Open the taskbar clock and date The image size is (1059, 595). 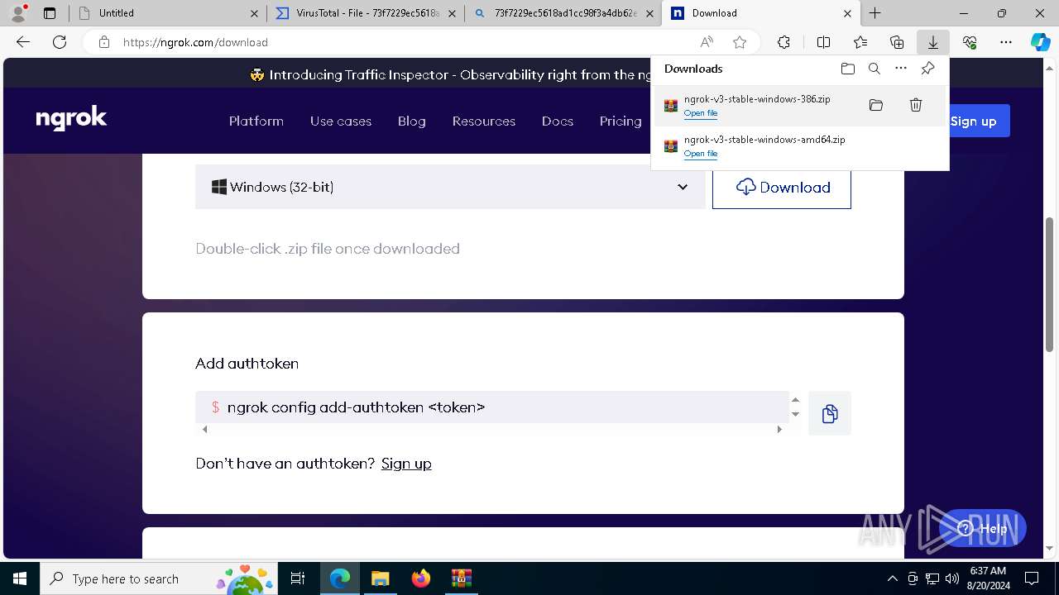click(987, 578)
